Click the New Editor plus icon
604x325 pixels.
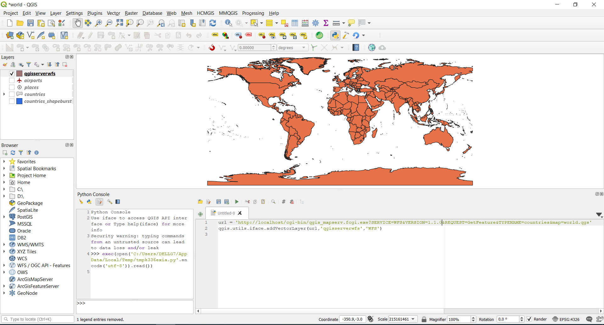point(200,214)
